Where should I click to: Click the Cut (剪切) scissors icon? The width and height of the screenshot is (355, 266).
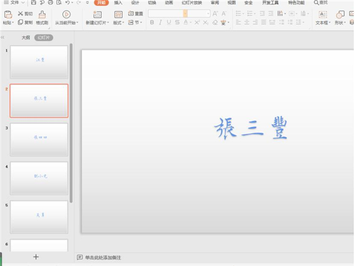(21, 13)
